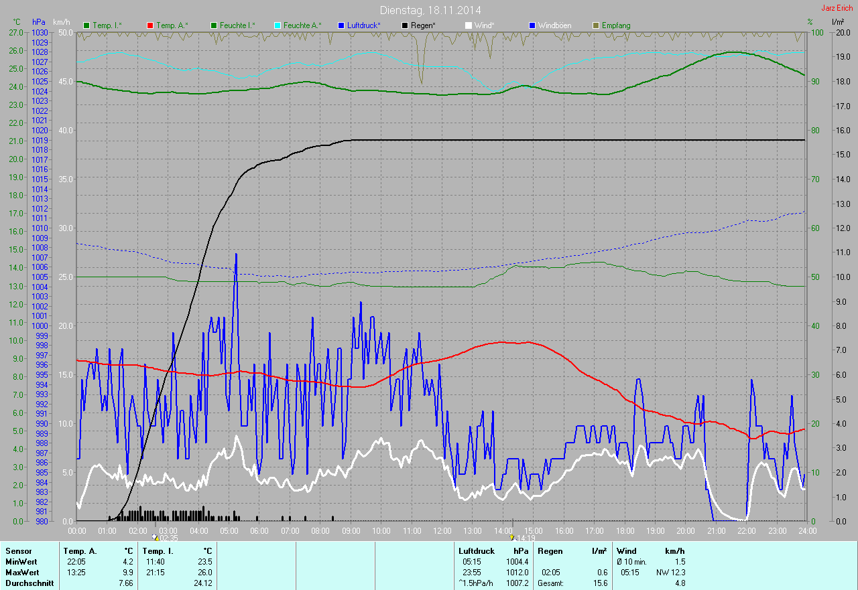This screenshot has width=858, height=590.
Task: Click the white Wind* legend square
Action: pyautogui.click(x=469, y=25)
